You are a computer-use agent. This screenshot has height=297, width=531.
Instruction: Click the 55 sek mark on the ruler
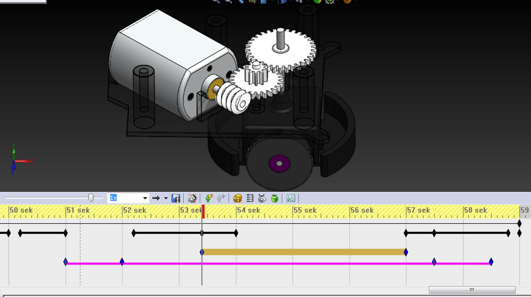(305, 210)
